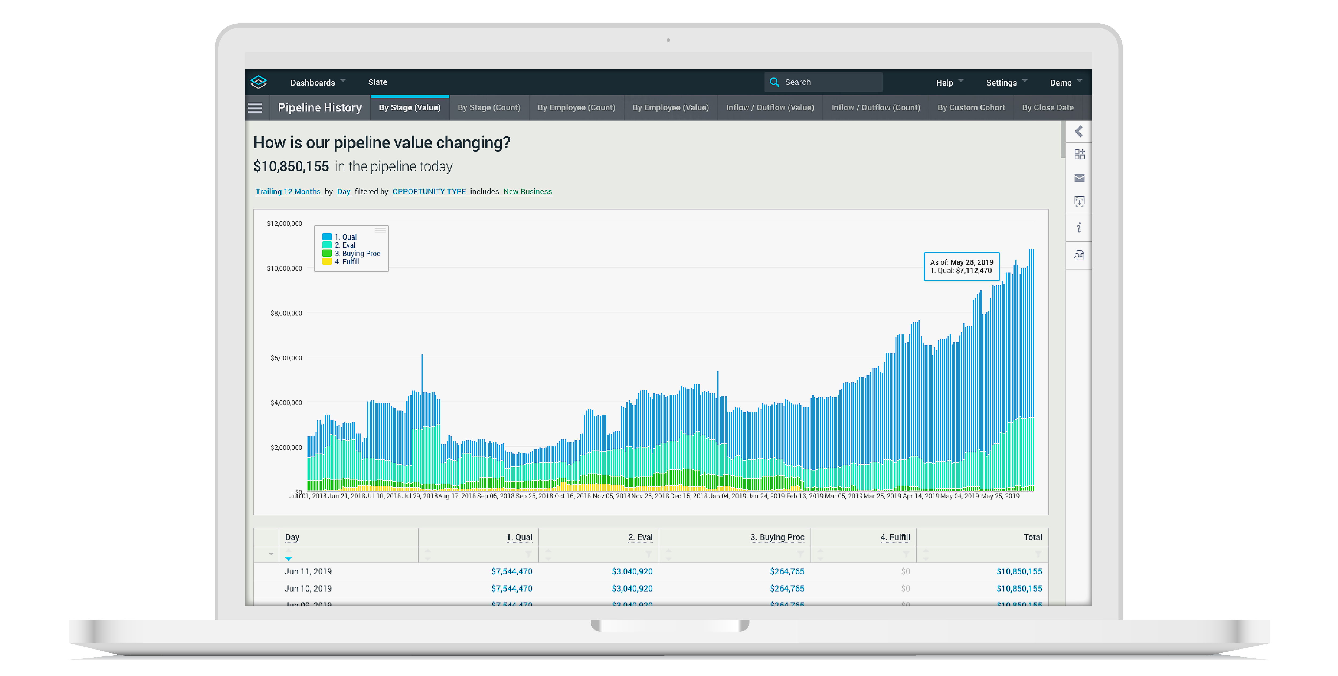The width and height of the screenshot is (1338, 676).
Task: Open the Demo account dropdown
Action: tap(1065, 83)
